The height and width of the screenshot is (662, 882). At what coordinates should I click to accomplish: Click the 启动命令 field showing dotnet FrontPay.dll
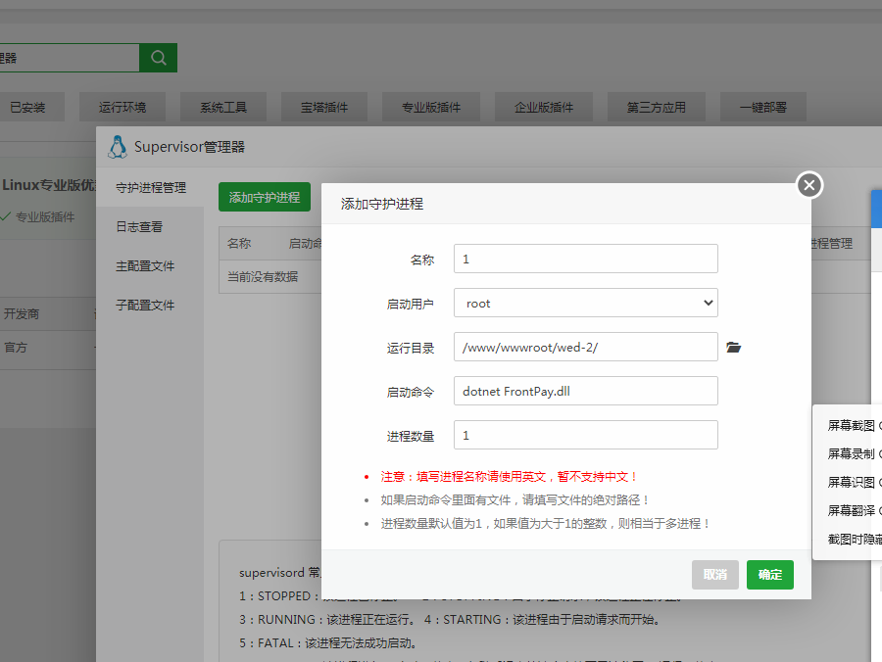(585, 391)
